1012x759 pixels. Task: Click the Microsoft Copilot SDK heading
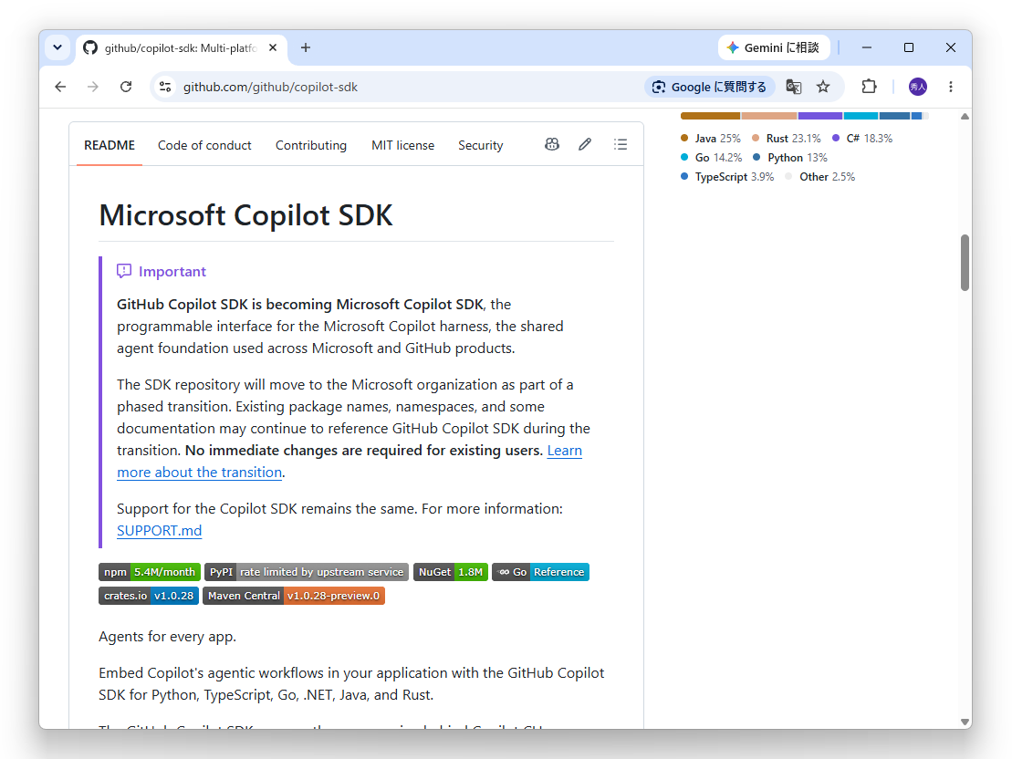coord(245,215)
